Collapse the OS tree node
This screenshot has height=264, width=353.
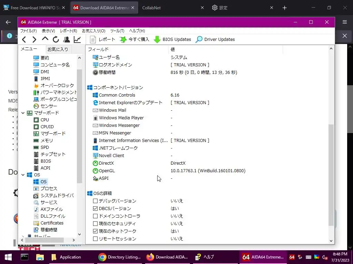pyautogui.click(x=23, y=175)
